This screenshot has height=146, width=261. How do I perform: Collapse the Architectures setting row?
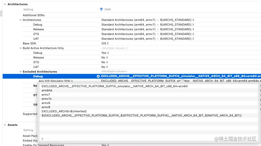20,20
